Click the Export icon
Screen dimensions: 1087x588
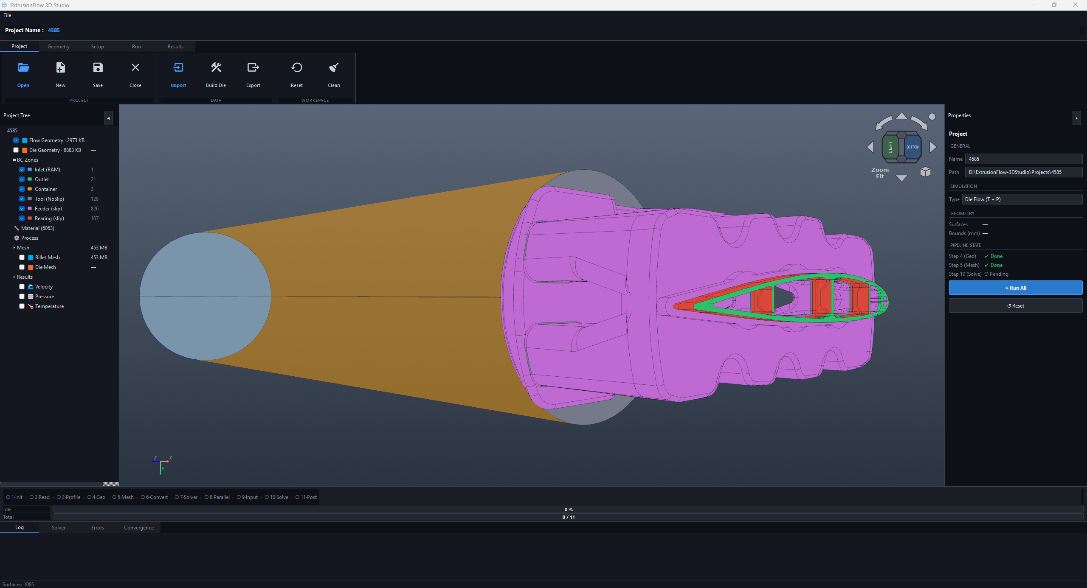click(253, 67)
